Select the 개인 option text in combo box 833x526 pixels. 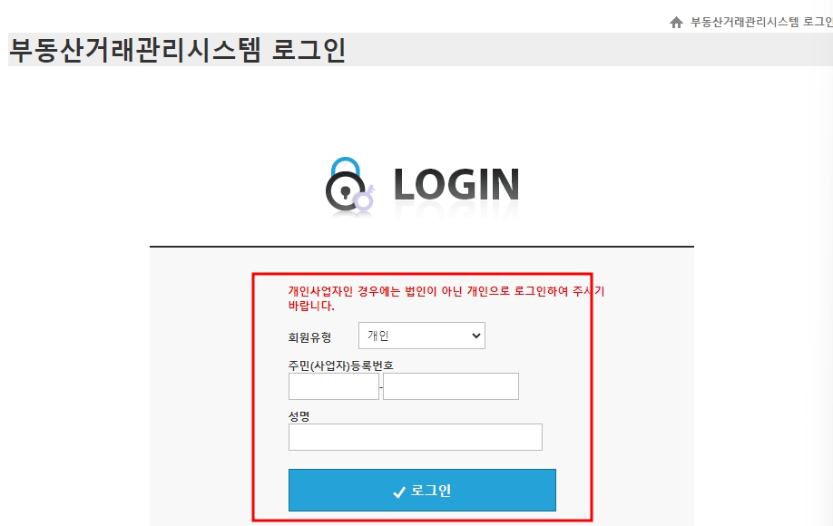point(378,336)
